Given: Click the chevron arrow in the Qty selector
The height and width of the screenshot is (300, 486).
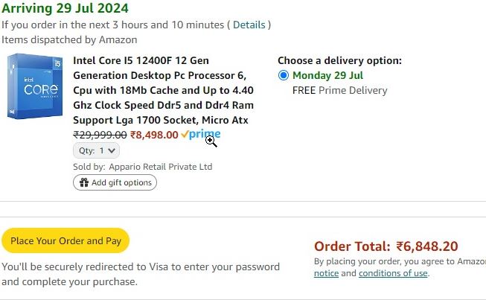Looking at the screenshot, I should click(x=112, y=150).
